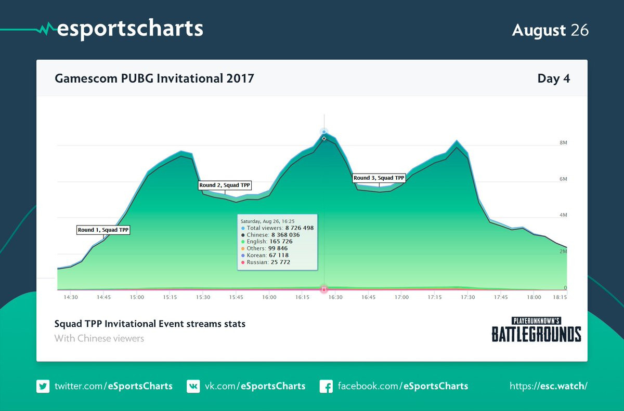Screen dimensions: 624x411
Task: Click the esportscharts pulse logo
Action: [x=45, y=29]
